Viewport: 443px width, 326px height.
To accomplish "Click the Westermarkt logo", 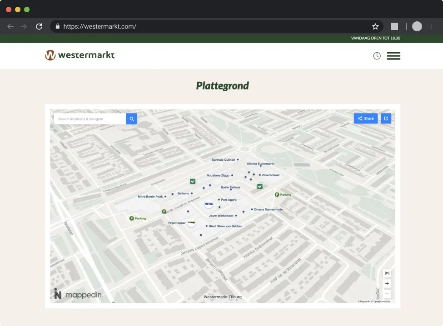I will 80,55.
